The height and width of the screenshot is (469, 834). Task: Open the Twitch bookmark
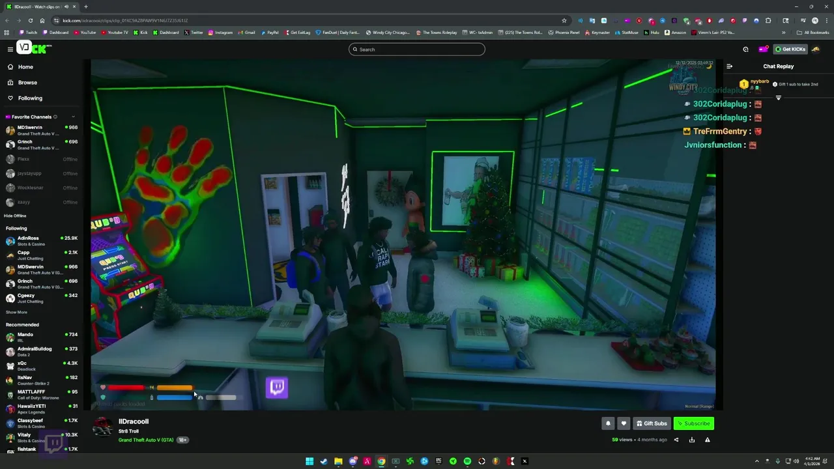(x=28, y=33)
